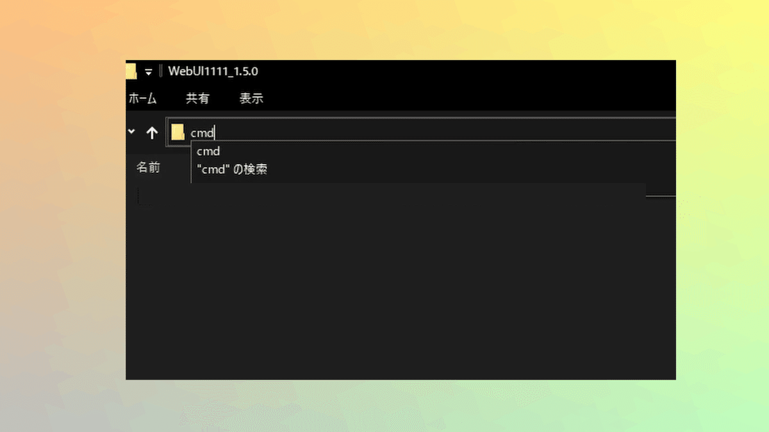This screenshot has width=769, height=432.
Task: Click the empty title bar right of WebUI1111_1.5.0
Action: coord(468,71)
